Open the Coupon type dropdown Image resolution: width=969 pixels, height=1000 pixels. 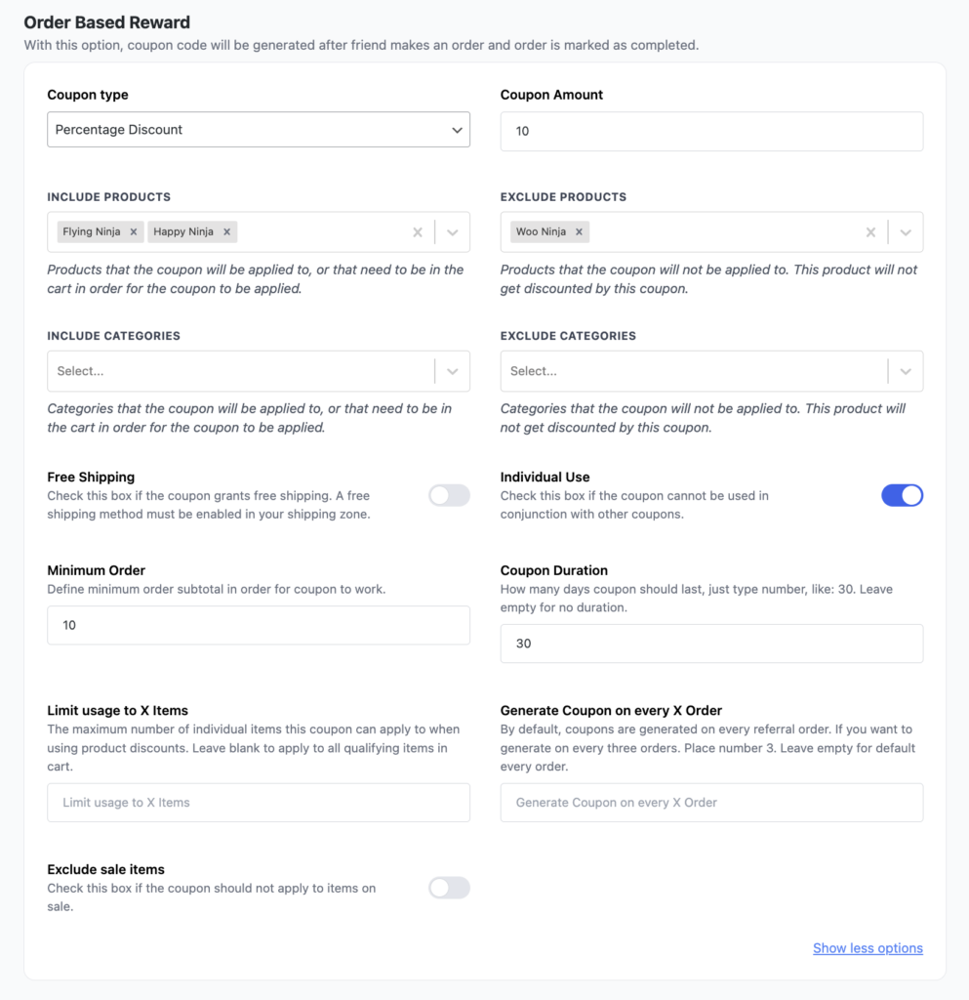[x=259, y=129]
